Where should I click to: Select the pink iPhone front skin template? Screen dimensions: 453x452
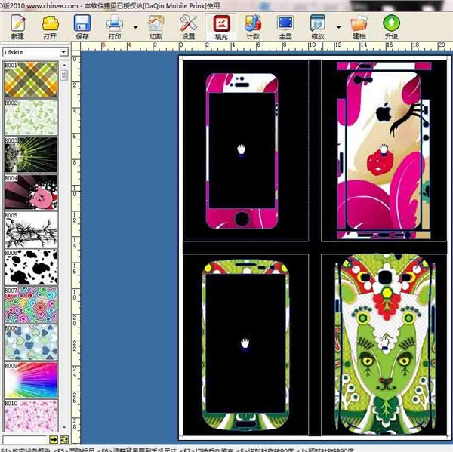click(x=242, y=151)
